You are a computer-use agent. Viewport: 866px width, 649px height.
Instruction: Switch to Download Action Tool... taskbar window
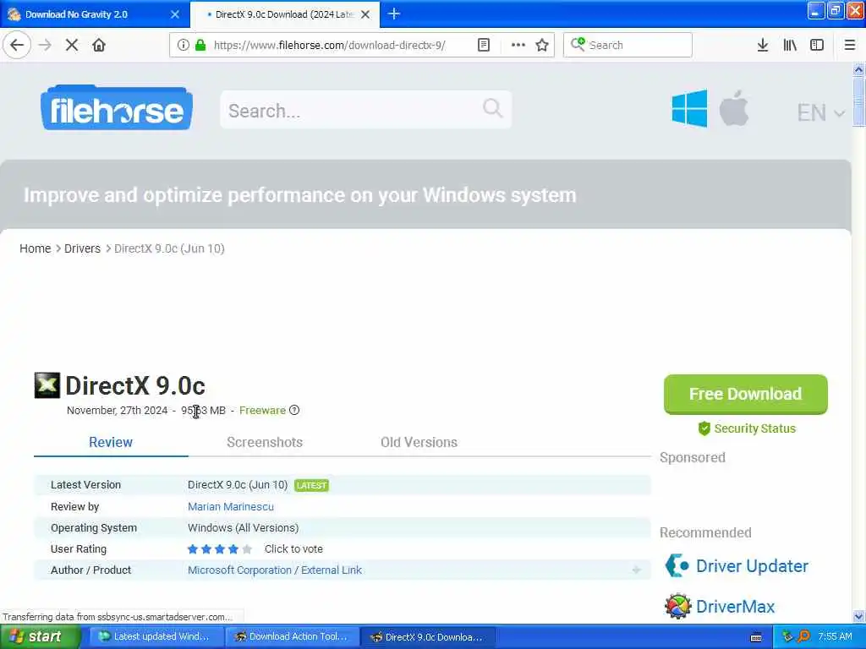293,636
